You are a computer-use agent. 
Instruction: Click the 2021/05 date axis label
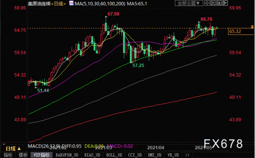click(x=203, y=148)
